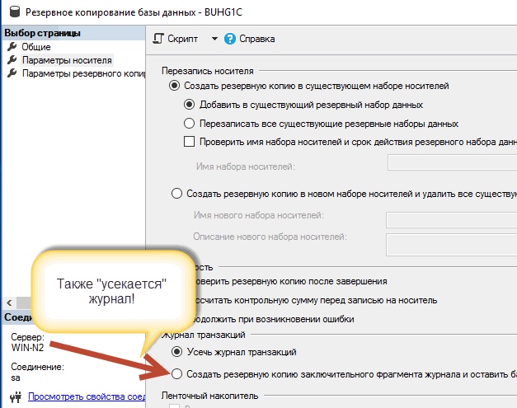Select 'Усечь журнал транзакций' radio button
Screen dimensions: 517x408
click(176, 352)
